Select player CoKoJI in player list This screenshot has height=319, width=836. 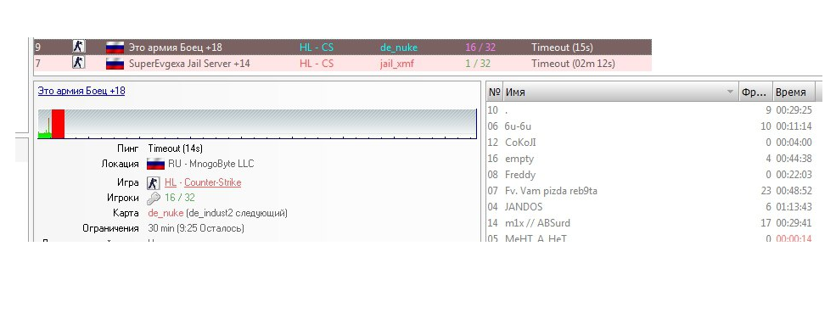pos(650,143)
